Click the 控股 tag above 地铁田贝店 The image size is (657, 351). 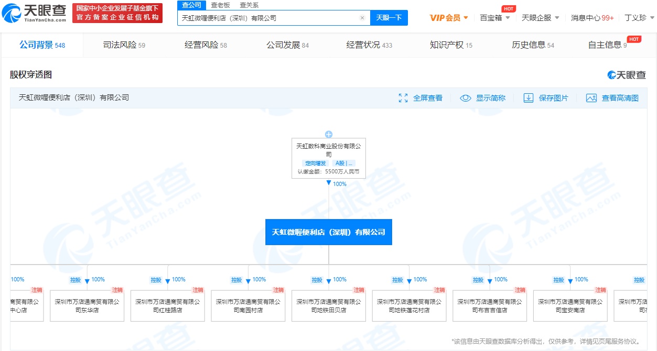(317, 280)
